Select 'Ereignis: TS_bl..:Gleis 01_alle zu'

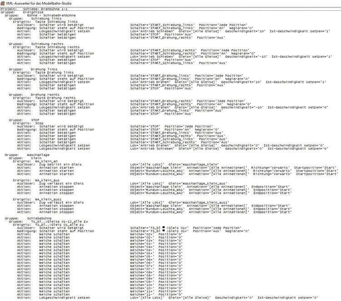pyautogui.click(x=48, y=225)
